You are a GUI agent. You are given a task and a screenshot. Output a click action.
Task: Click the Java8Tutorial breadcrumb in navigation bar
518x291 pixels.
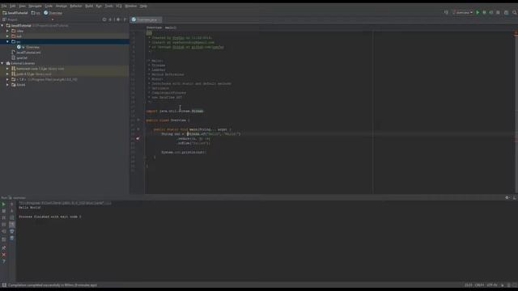15,13
